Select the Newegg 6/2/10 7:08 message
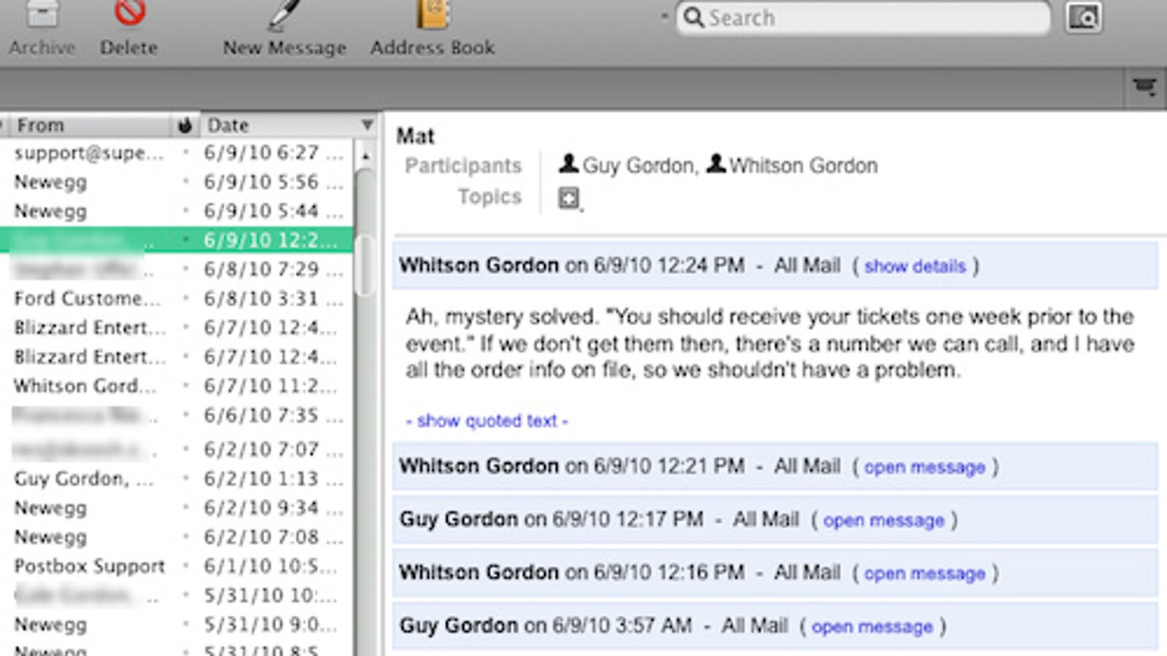Image resolution: width=1167 pixels, height=656 pixels. (177, 537)
